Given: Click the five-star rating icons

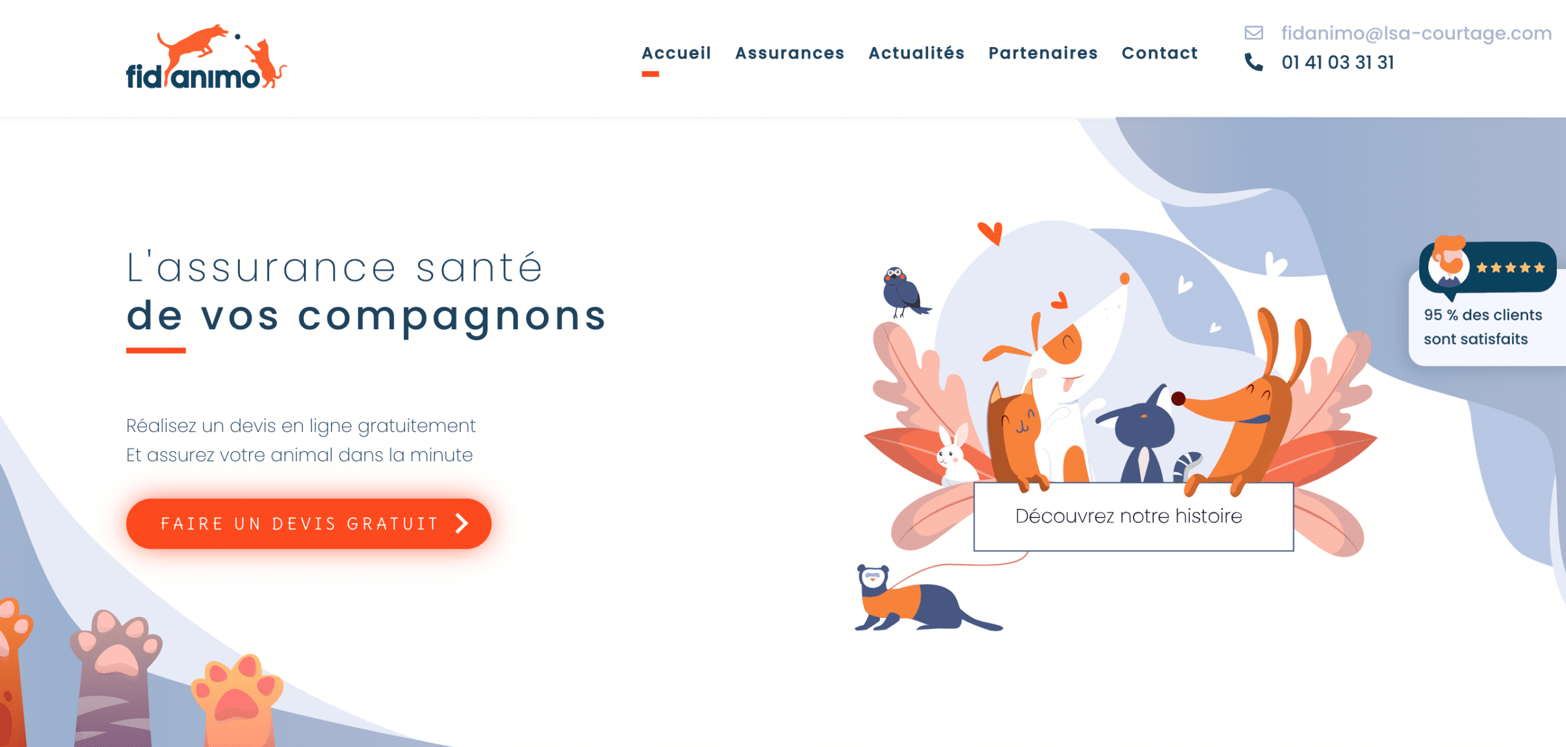Looking at the screenshot, I should [x=1511, y=268].
